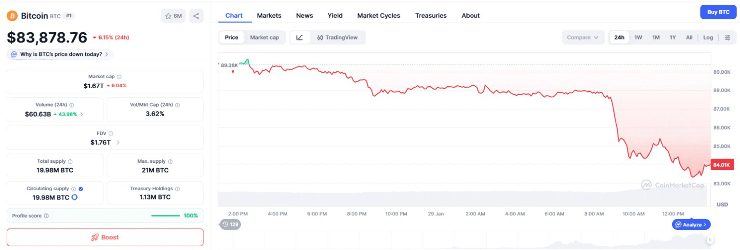Select the line chart icon
The image size is (740, 250).
coord(300,38)
